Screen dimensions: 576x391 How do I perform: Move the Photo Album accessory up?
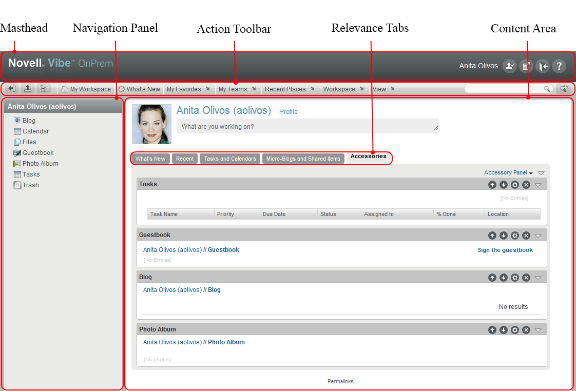click(x=492, y=330)
